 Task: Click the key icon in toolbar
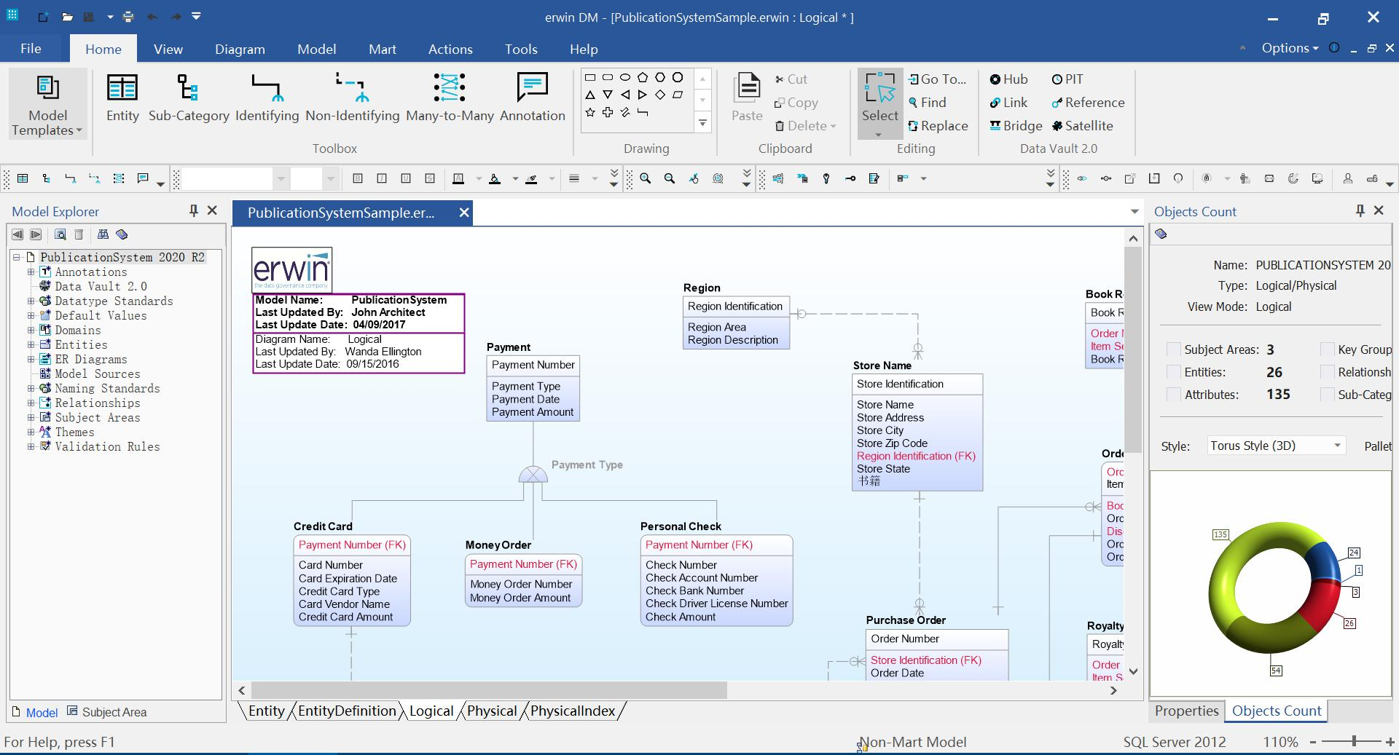(x=826, y=178)
